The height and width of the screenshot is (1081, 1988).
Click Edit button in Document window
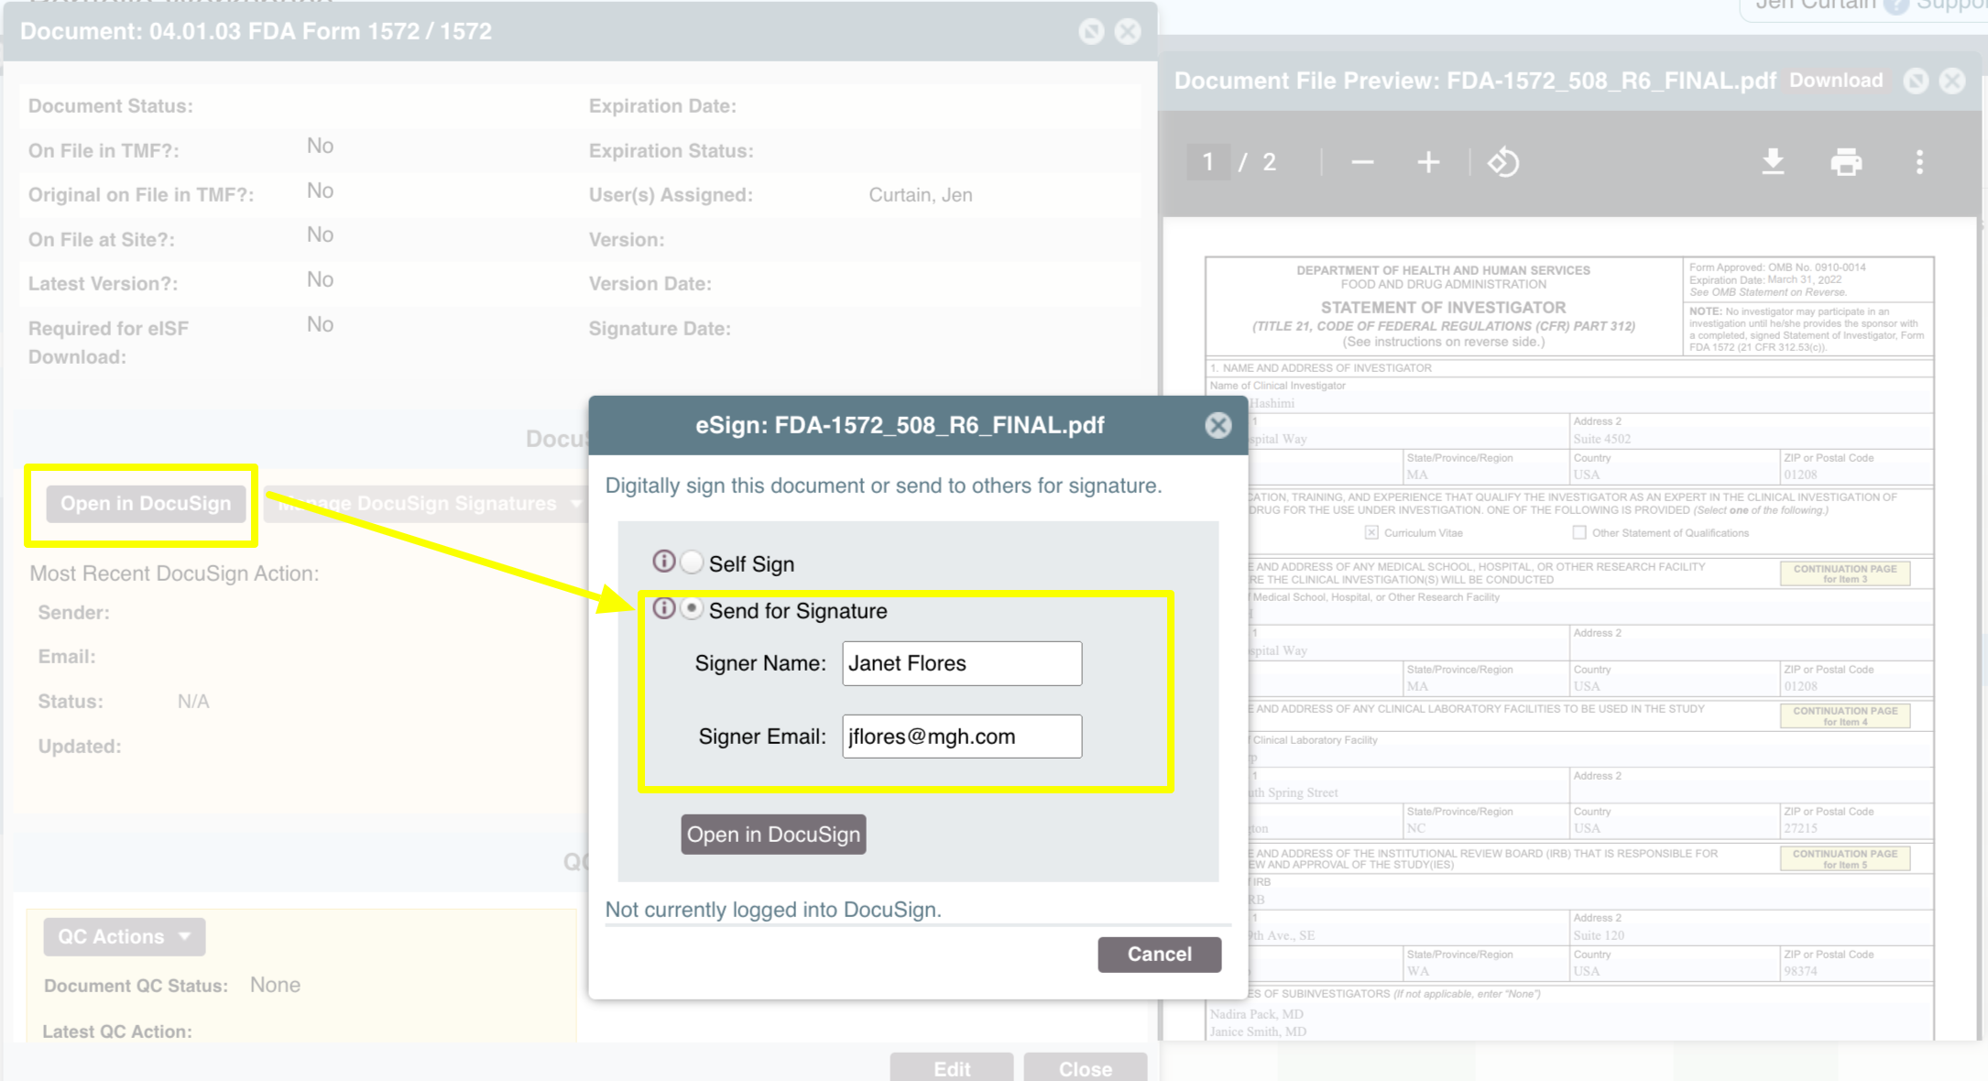click(x=952, y=1068)
